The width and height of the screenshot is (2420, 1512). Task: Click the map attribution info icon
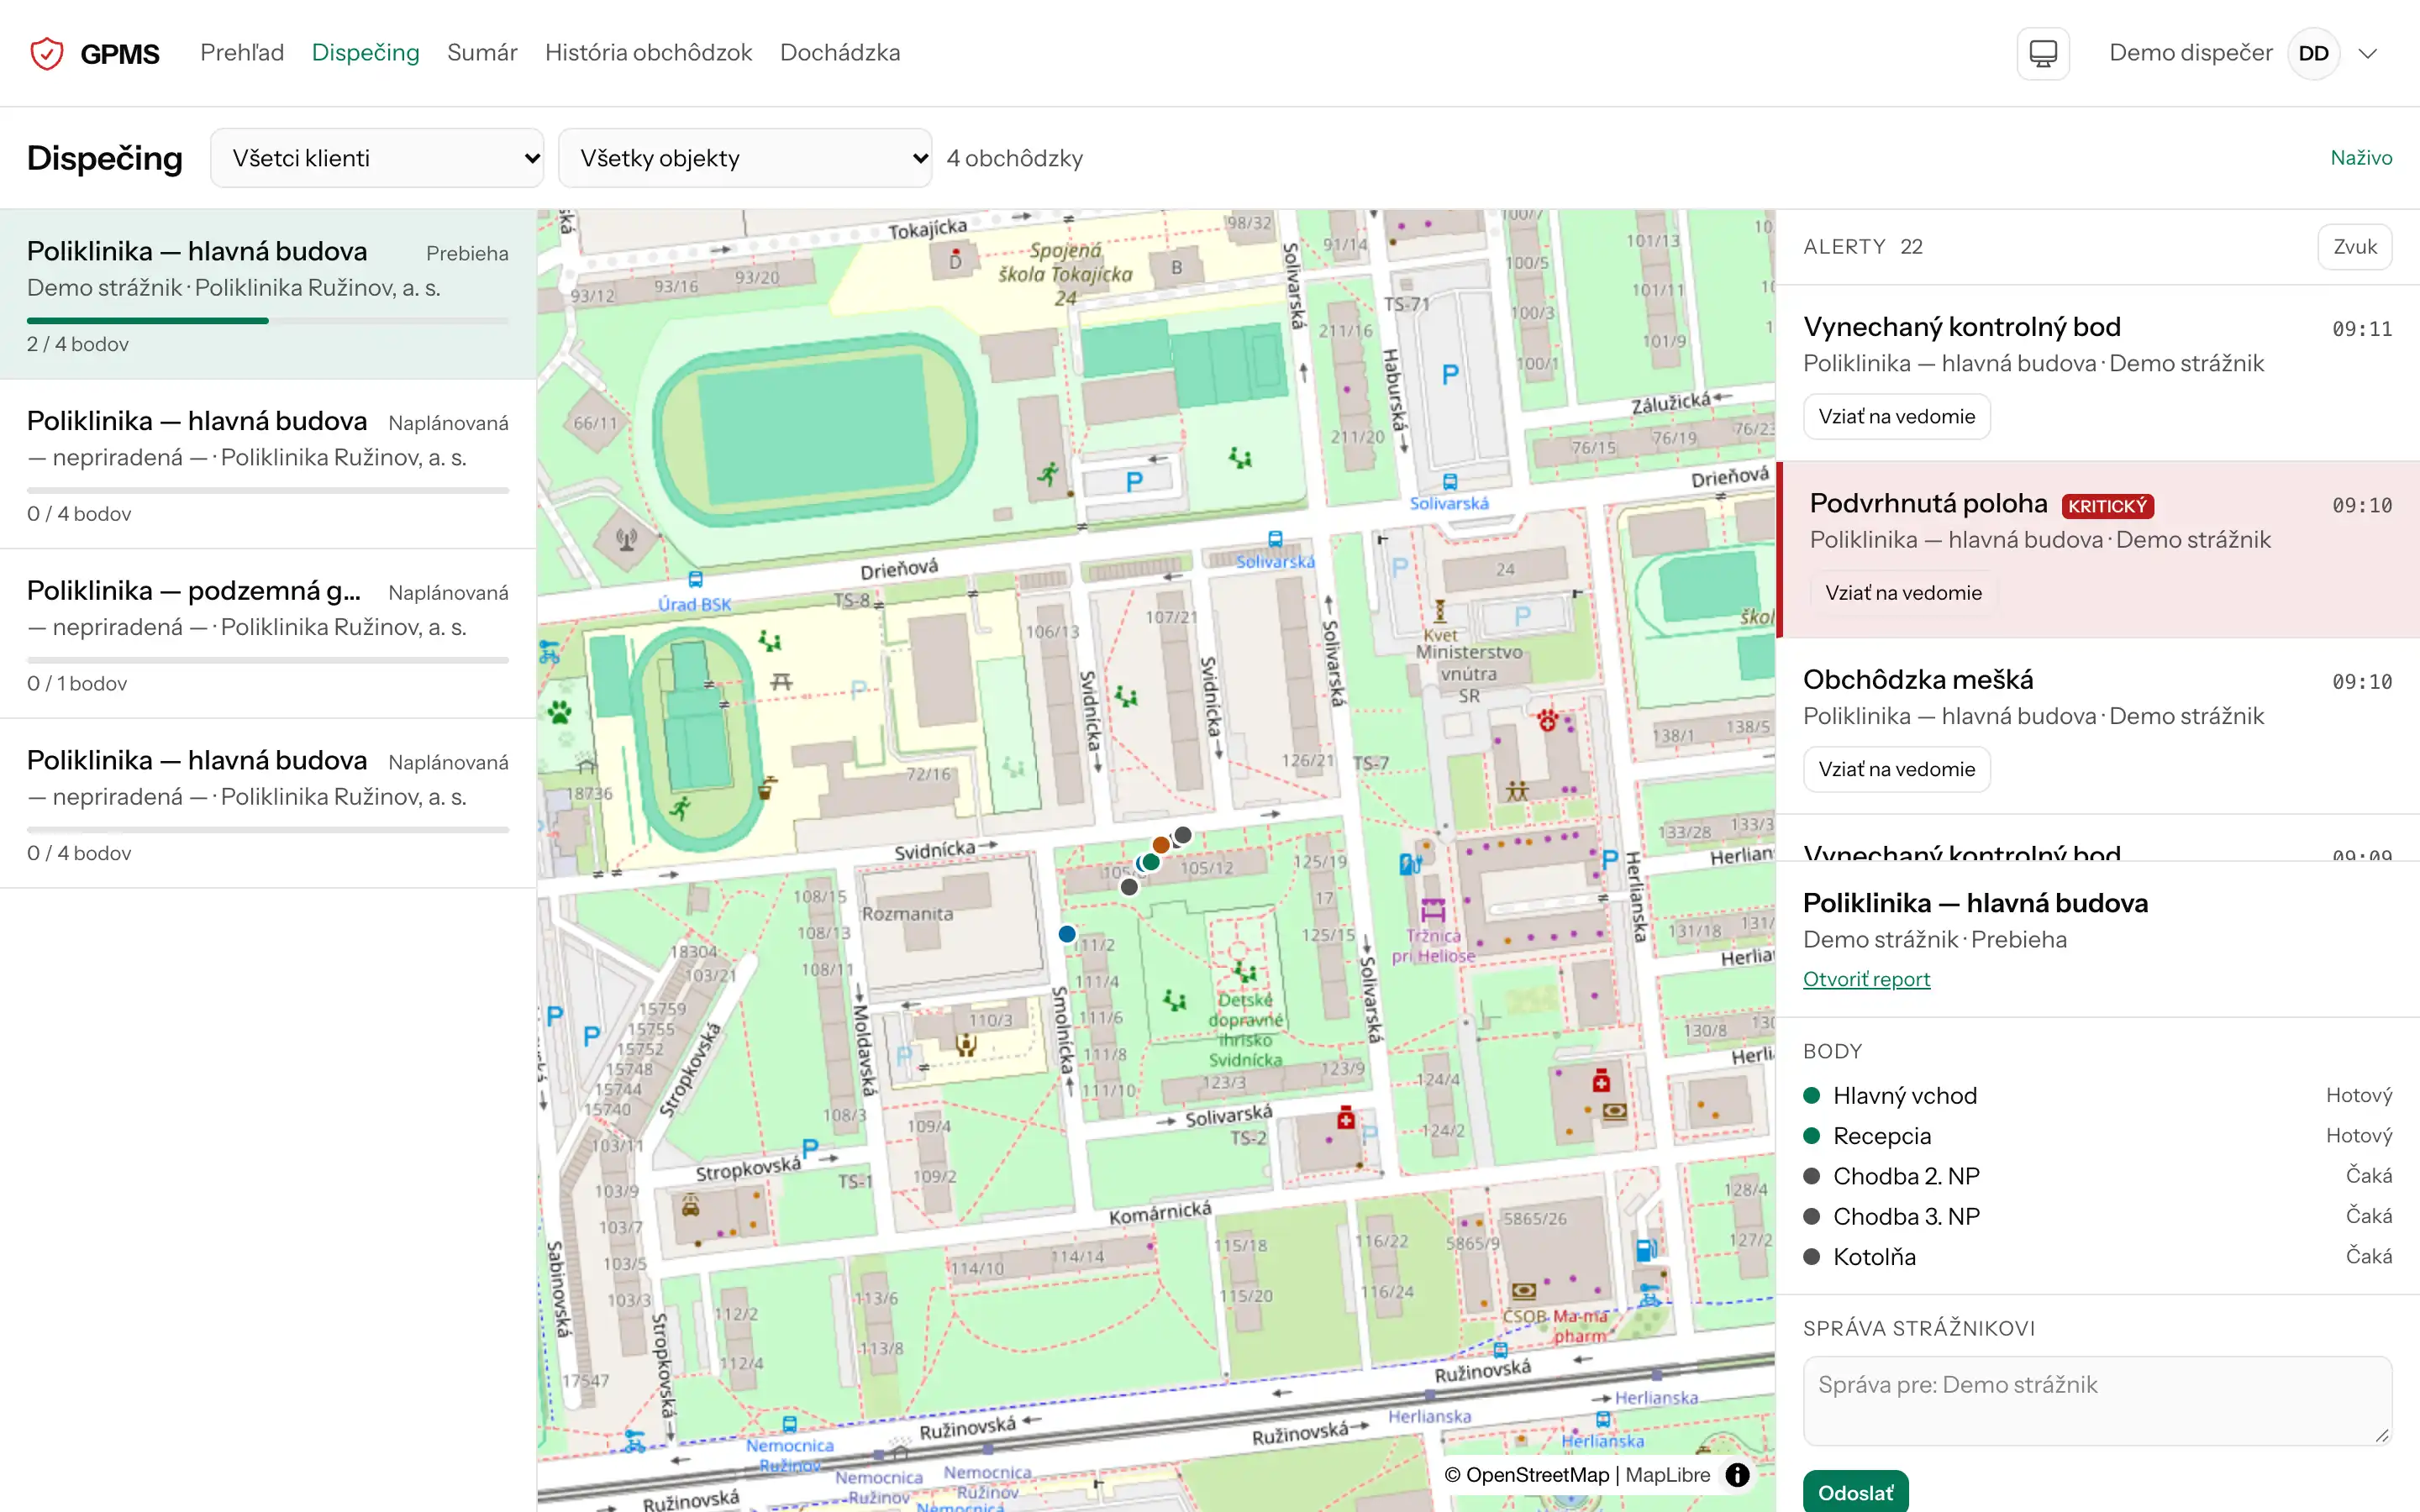click(1738, 1474)
